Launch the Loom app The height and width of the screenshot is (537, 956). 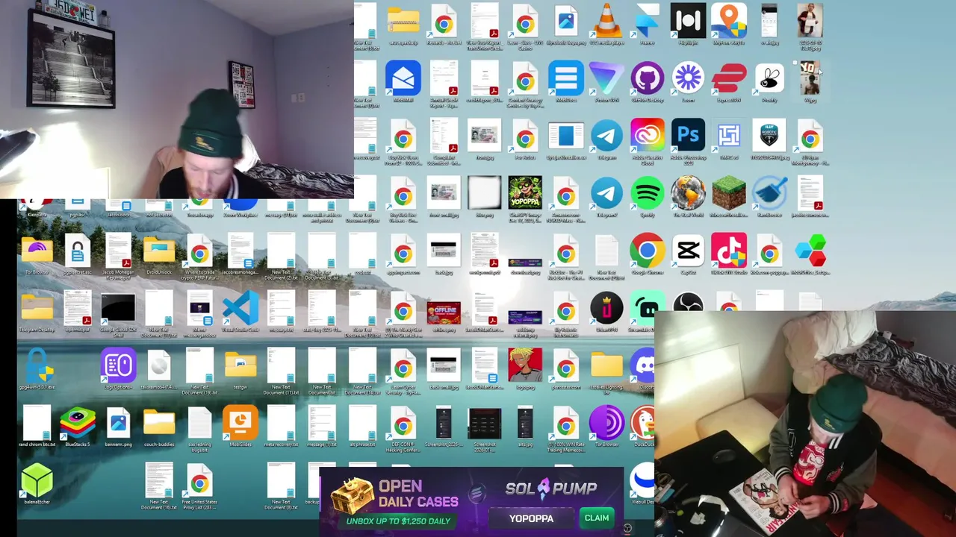pyautogui.click(x=688, y=78)
